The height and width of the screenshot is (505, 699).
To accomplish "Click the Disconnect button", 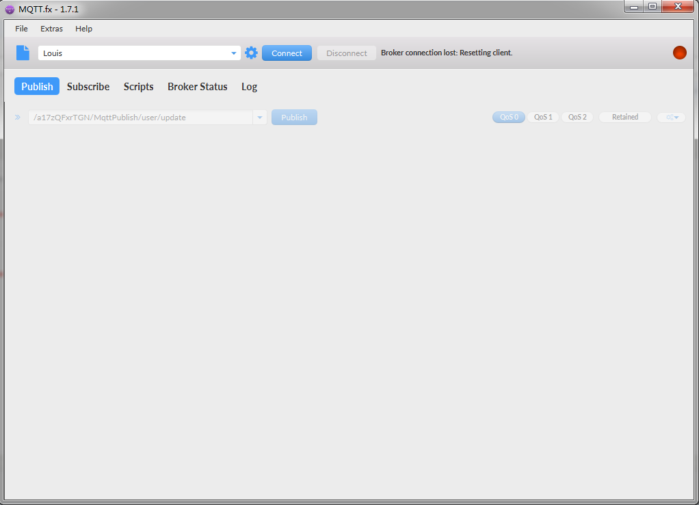I will click(346, 53).
